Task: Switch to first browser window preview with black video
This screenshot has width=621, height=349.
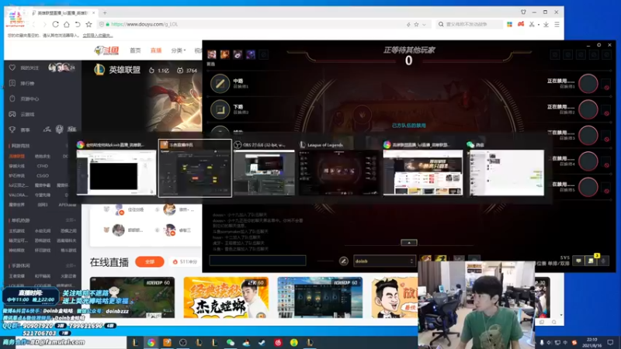Action: click(x=116, y=172)
